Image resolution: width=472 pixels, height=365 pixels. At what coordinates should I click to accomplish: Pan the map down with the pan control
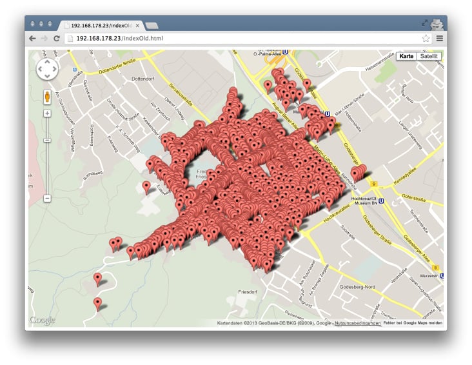47,76
